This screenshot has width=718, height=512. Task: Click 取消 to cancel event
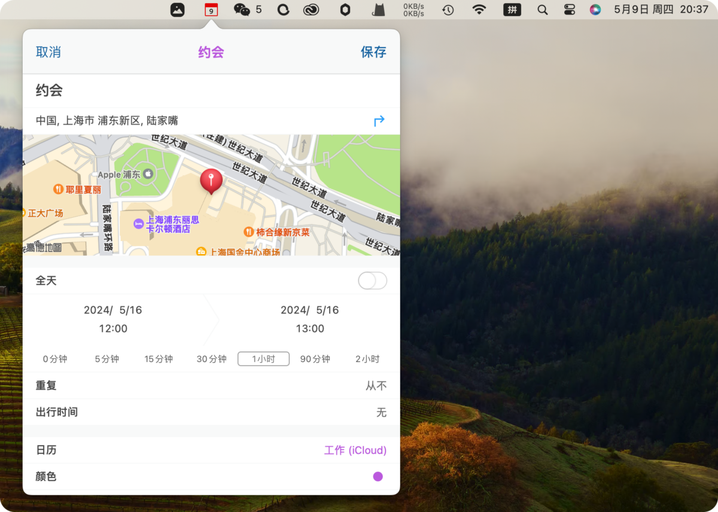[x=48, y=52]
